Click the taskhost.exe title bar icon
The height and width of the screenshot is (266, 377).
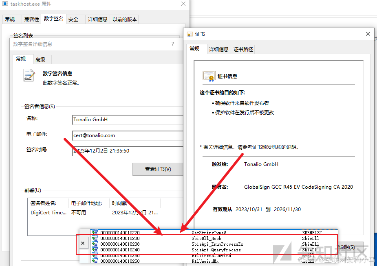(x=5, y=4)
